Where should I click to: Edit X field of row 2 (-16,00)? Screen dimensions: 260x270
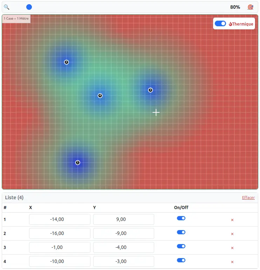tap(60, 233)
